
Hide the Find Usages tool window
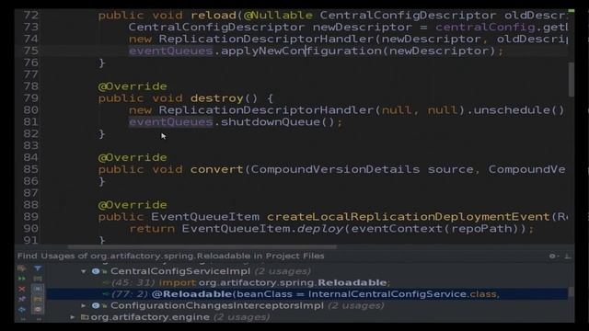pos(567,256)
